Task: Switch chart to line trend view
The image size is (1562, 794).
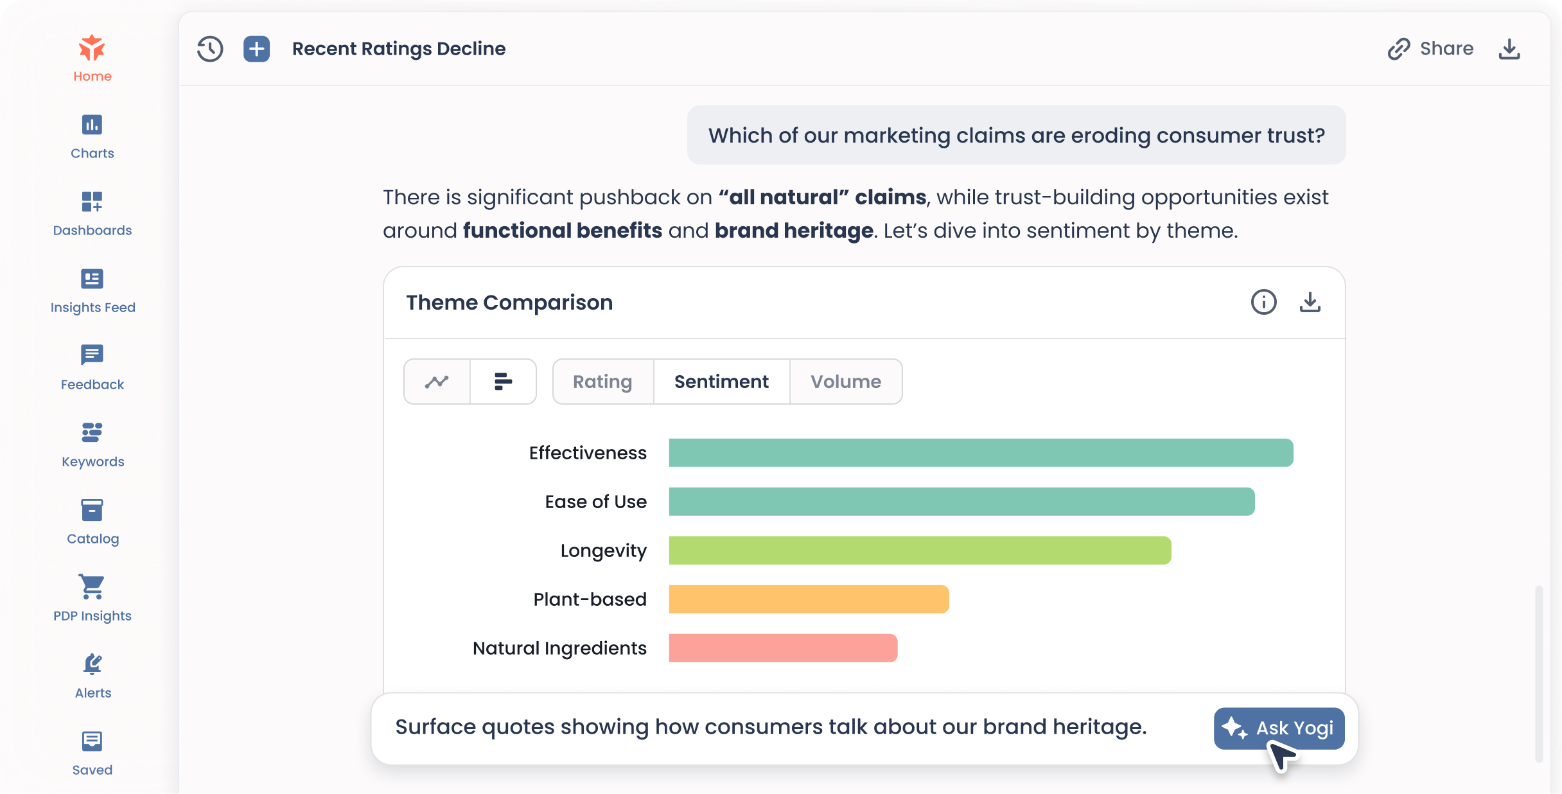Action: [437, 382]
